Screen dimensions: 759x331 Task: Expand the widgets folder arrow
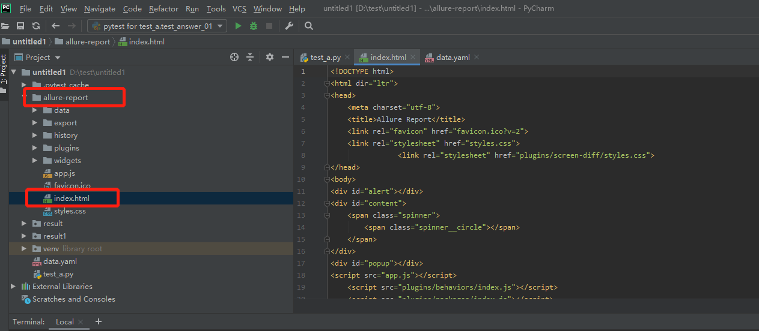[x=35, y=161]
